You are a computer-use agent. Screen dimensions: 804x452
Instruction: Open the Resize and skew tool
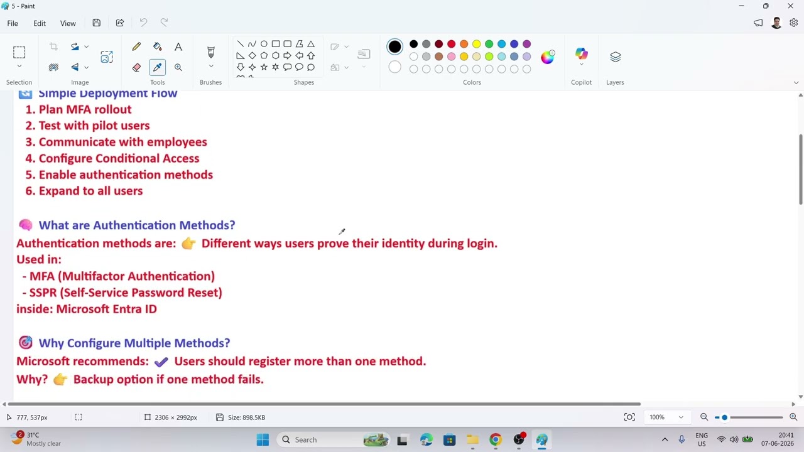click(107, 57)
